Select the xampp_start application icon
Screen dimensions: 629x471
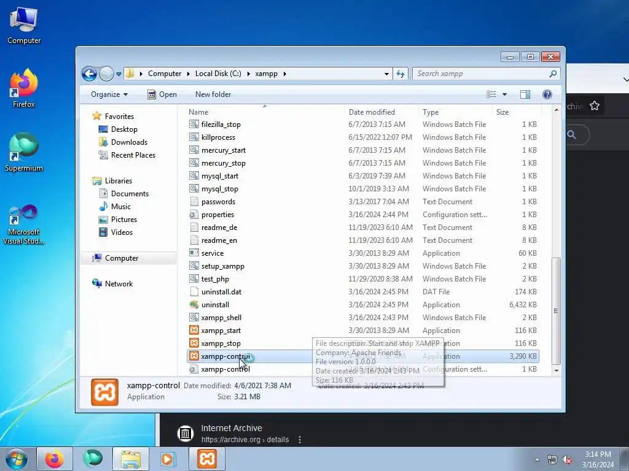(193, 331)
